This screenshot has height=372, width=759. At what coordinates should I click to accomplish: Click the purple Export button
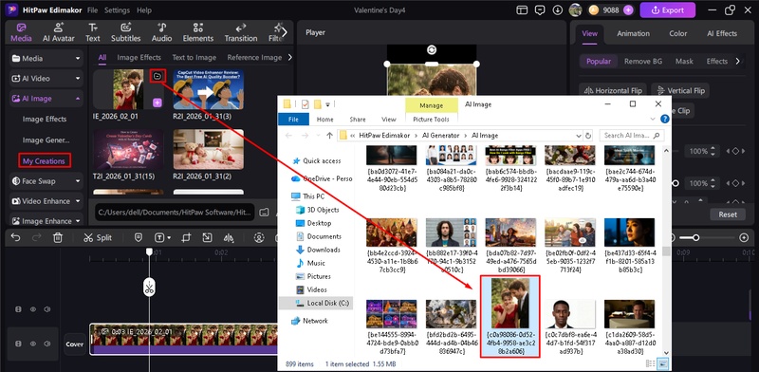coord(668,9)
